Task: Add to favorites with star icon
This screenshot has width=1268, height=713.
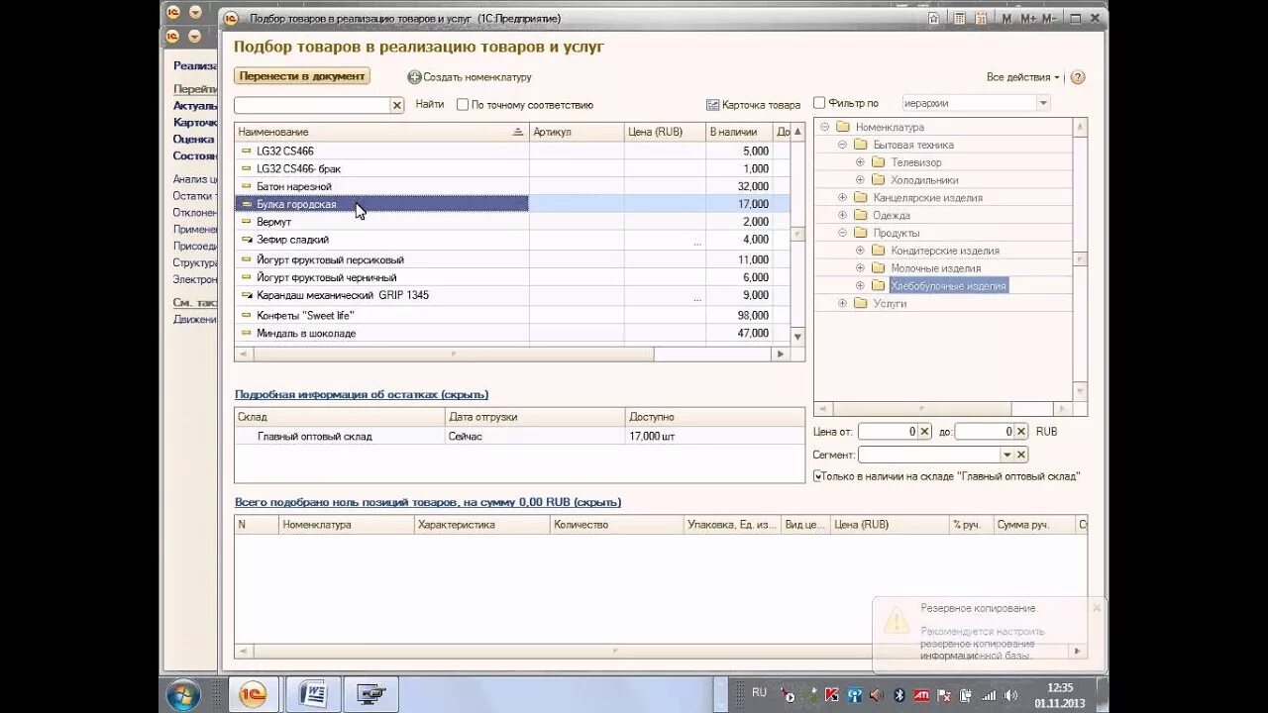Action: [934, 18]
